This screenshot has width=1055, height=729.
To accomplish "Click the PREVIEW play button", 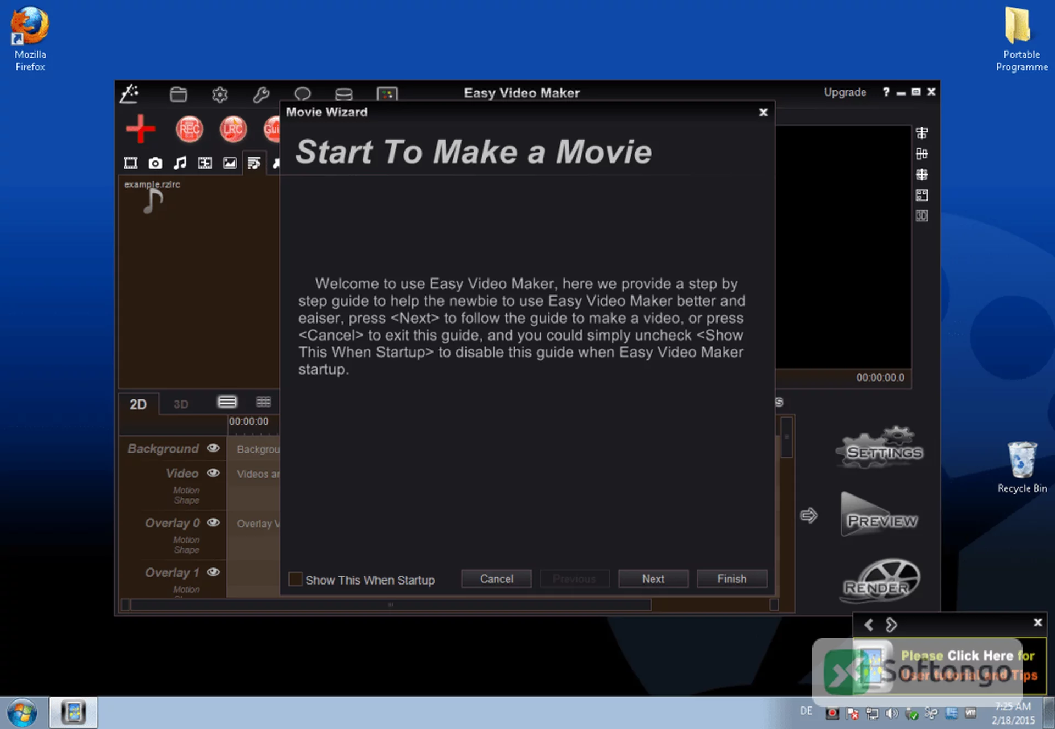I will pos(880,515).
